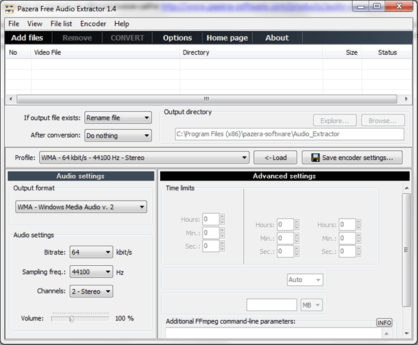Click the Explore... button

334,121
